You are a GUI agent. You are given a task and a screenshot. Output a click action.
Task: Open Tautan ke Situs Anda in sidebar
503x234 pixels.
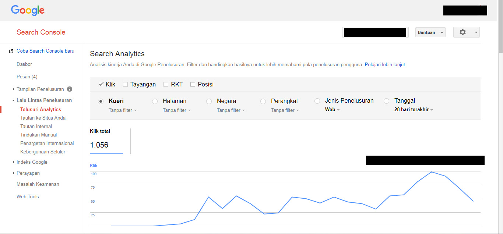[x=43, y=118]
